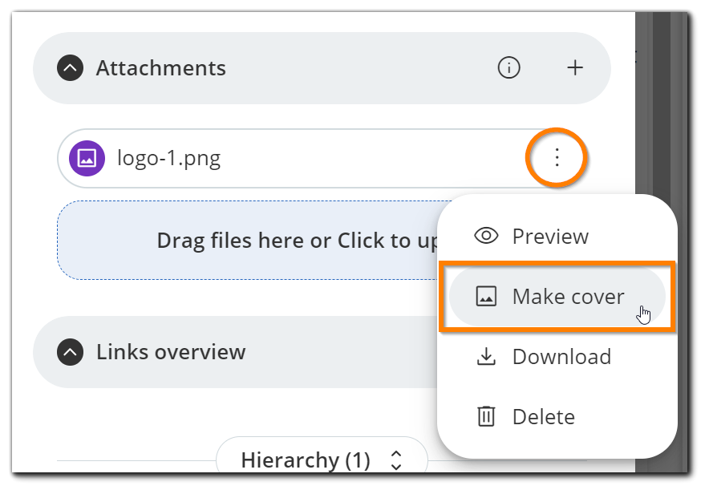This screenshot has width=709, height=494.
Task: Click the Hierarchy (1) button label
Action: coord(306,460)
